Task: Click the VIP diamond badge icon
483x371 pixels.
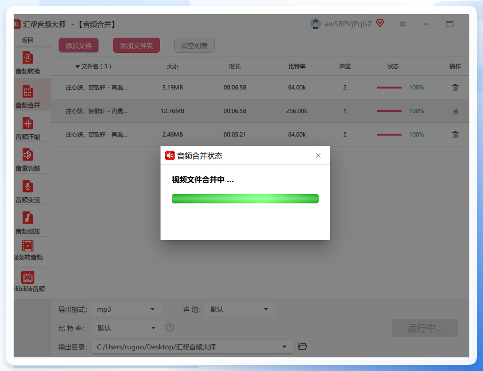Action: (x=380, y=23)
